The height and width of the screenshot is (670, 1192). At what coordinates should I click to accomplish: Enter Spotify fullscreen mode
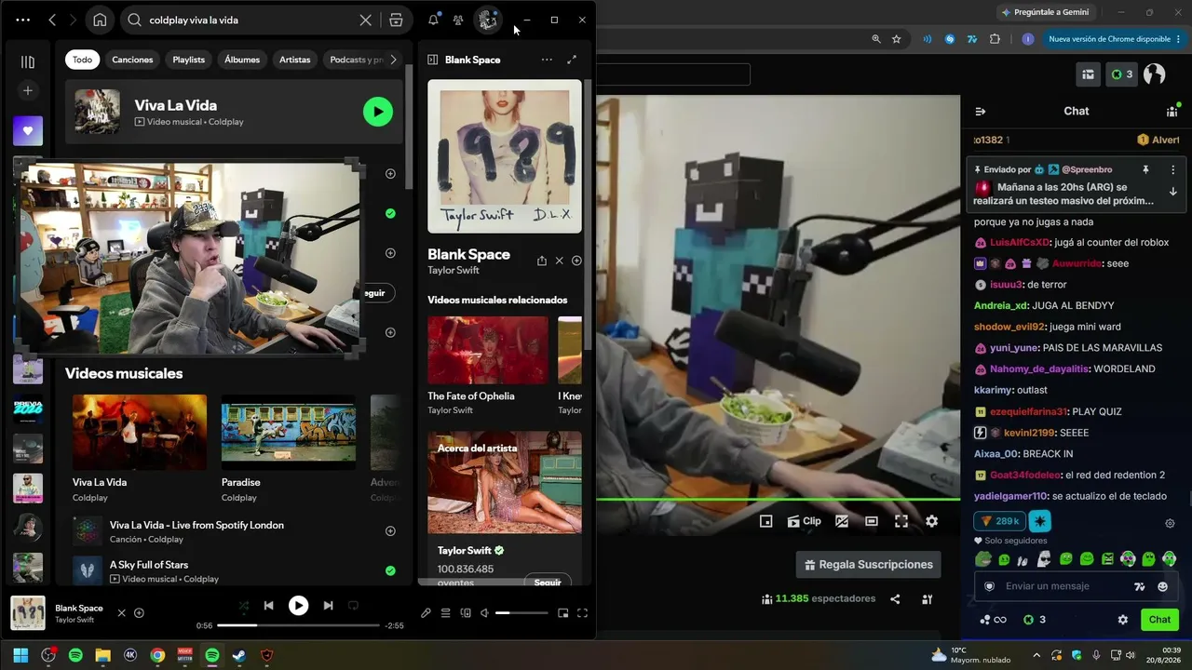(582, 613)
